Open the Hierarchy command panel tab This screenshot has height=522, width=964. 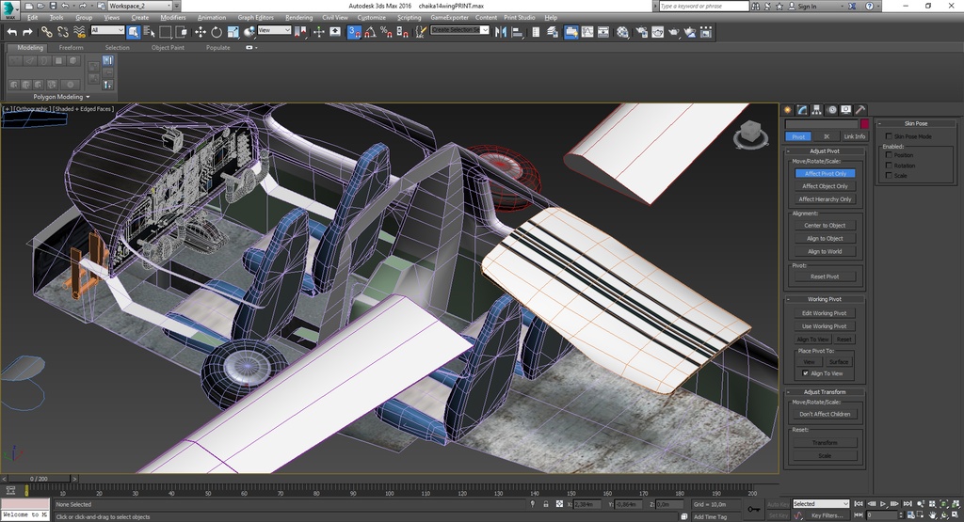(x=817, y=109)
